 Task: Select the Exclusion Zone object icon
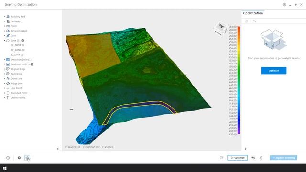(8, 59)
